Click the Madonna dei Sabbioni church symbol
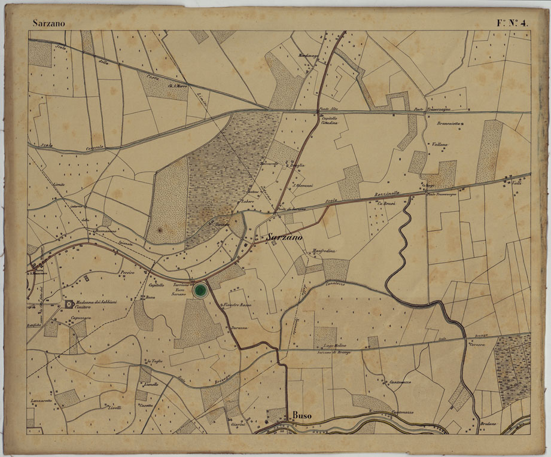The width and height of the screenshot is (551, 457). pyautogui.click(x=67, y=304)
